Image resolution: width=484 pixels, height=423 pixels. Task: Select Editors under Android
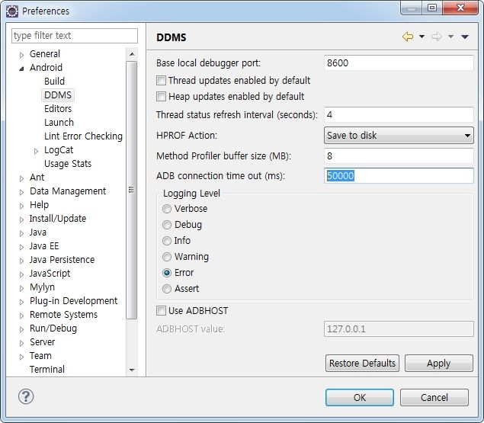[x=58, y=109]
